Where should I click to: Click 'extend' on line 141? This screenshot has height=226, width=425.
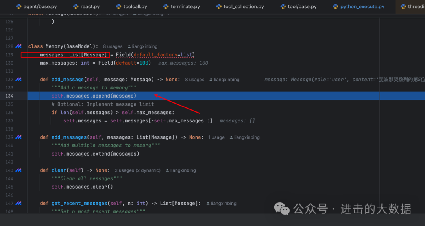101,154
